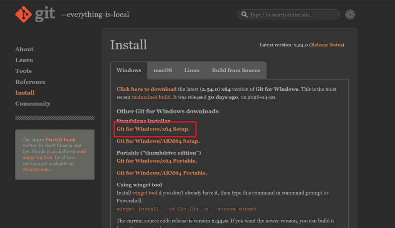The height and width of the screenshot is (228, 395).
Task: Open the Amazon.com link
Action: pos(36,170)
